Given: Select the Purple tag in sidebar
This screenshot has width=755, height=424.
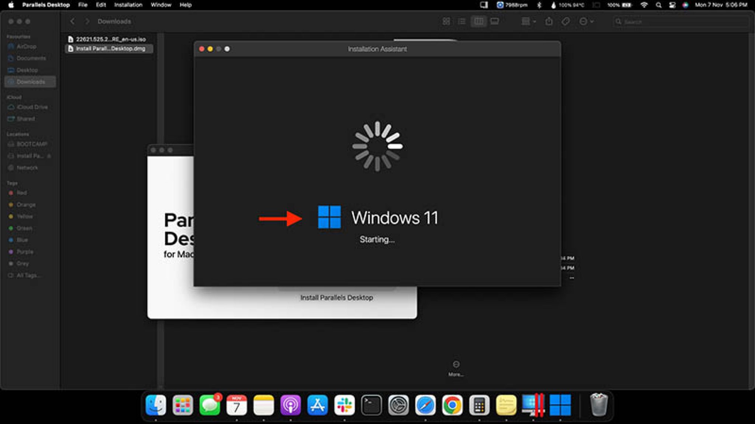Looking at the screenshot, I should pos(21,252).
